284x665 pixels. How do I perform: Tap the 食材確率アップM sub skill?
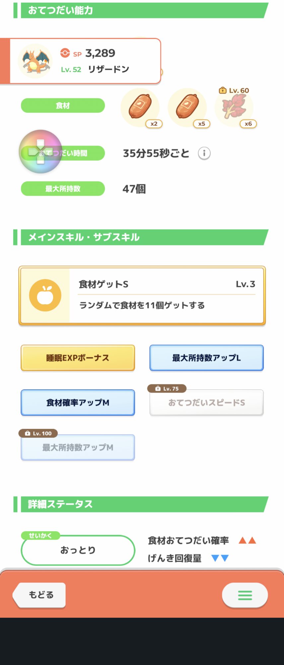(78, 403)
